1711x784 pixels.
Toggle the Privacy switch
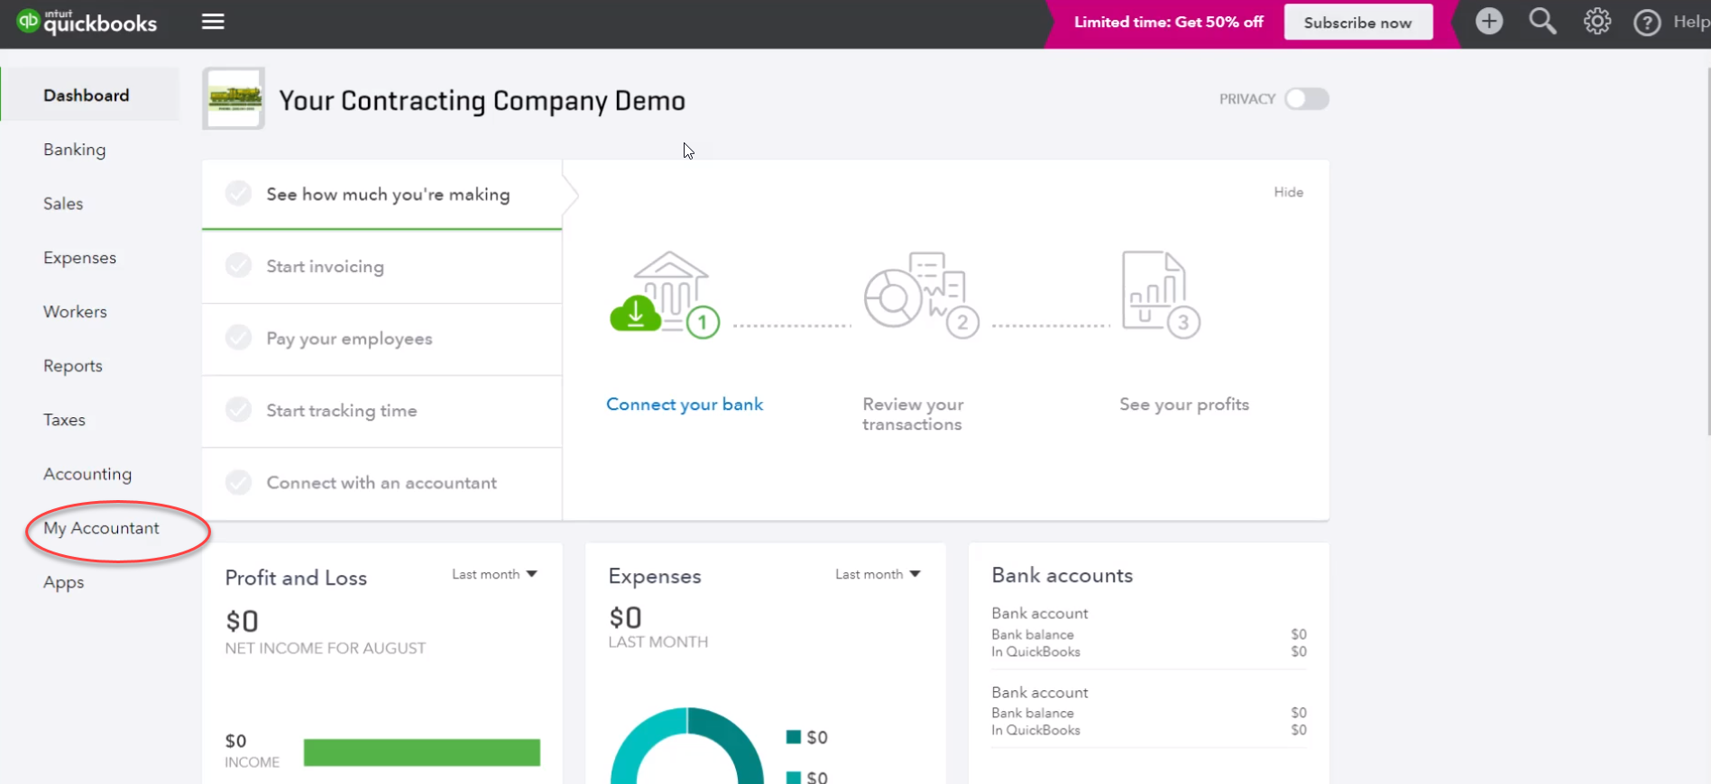coord(1307,99)
